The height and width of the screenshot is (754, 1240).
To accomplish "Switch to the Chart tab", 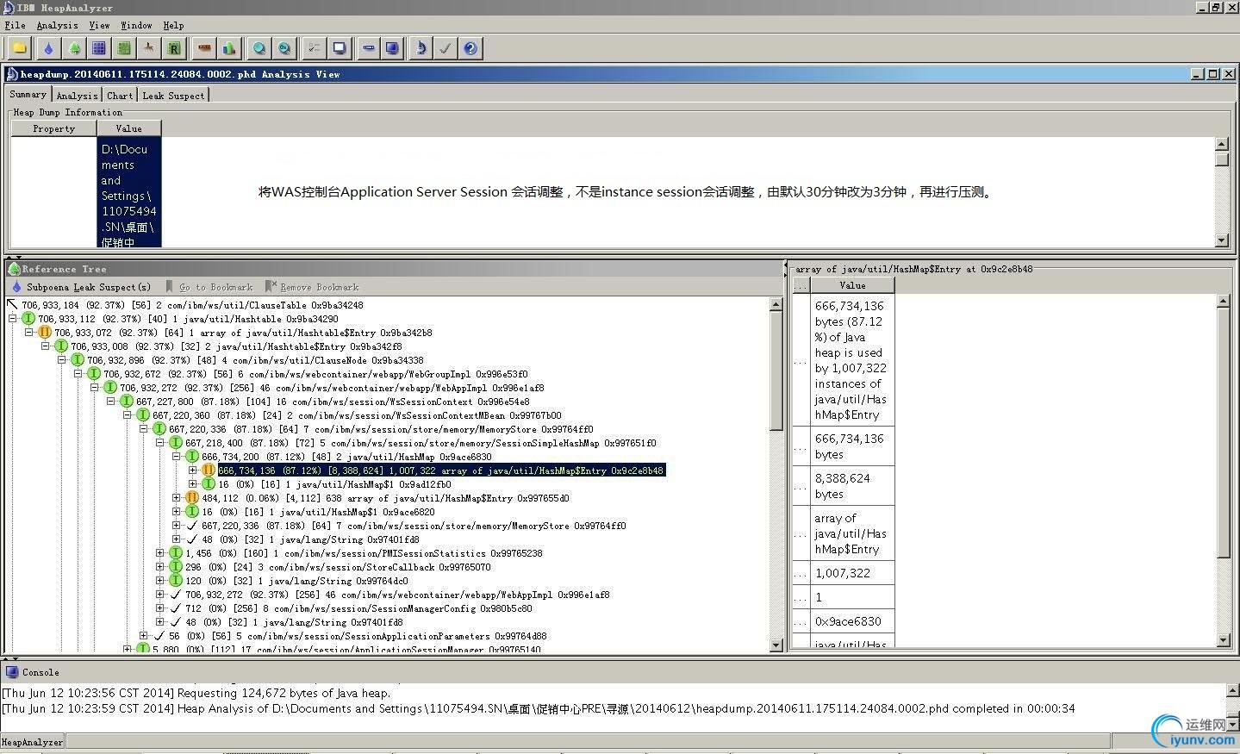I will (120, 96).
